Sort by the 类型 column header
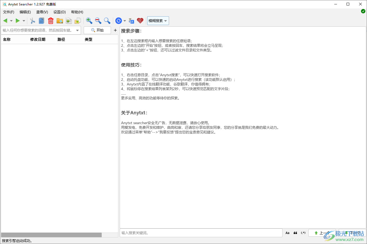 pyautogui.click(x=89, y=39)
